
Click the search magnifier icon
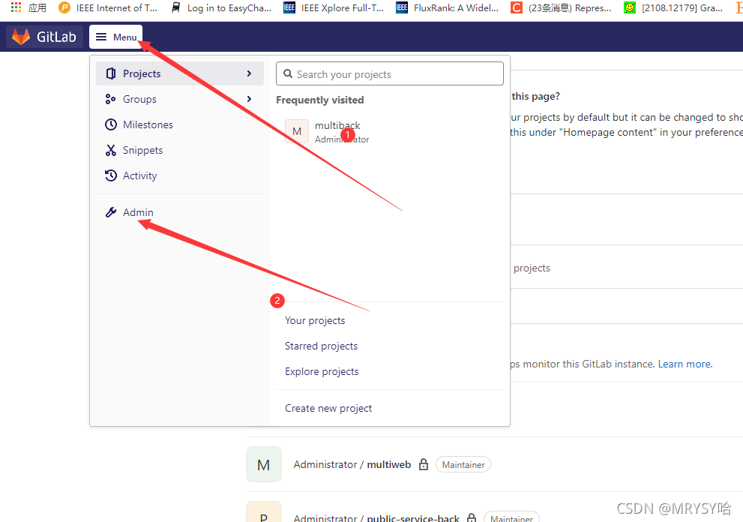pyautogui.click(x=288, y=74)
